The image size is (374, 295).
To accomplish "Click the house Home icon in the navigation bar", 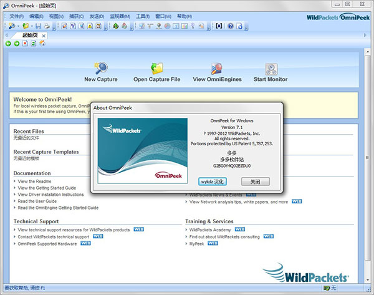I will [x=42, y=43].
